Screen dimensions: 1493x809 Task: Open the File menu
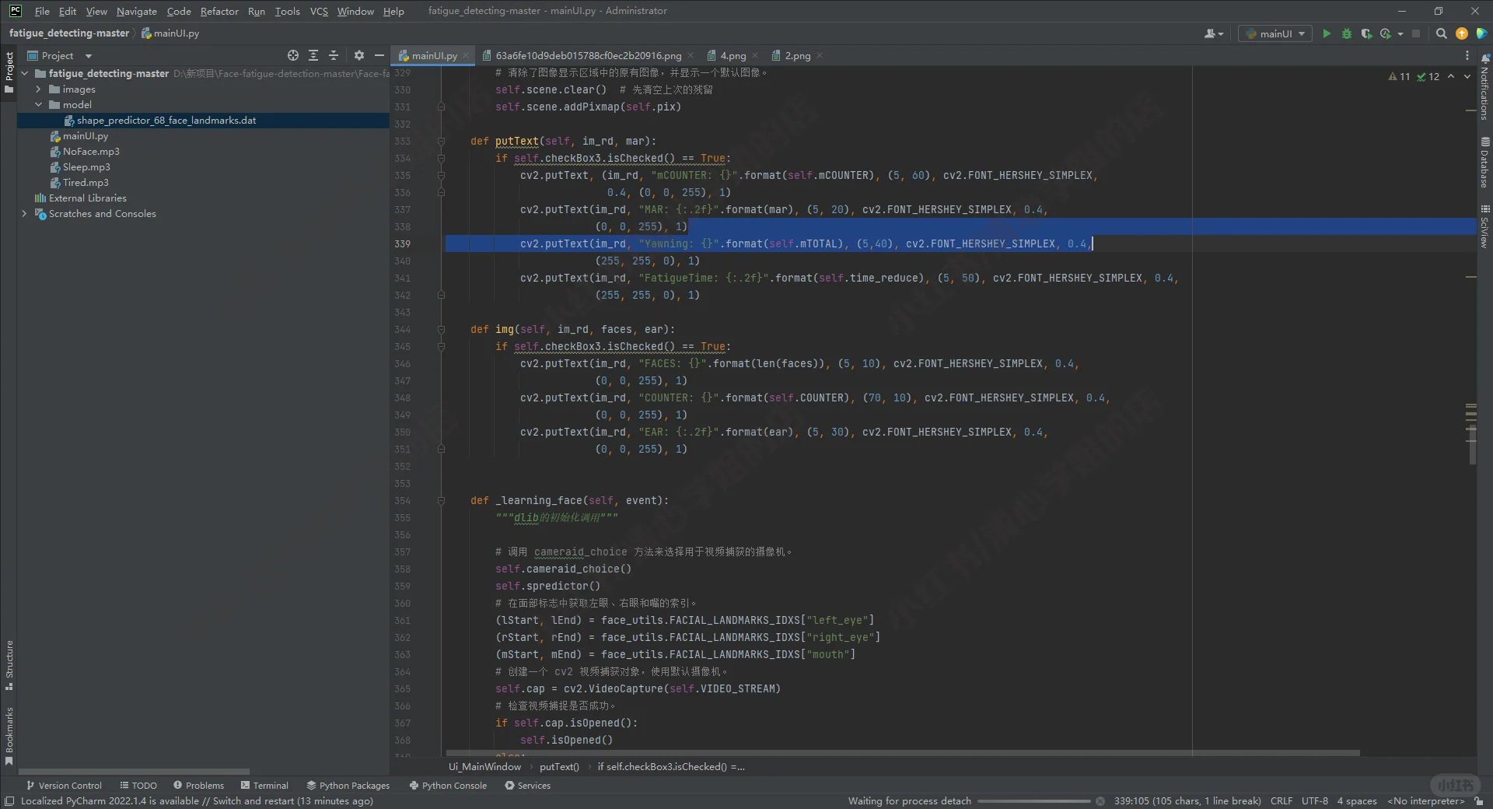click(42, 11)
